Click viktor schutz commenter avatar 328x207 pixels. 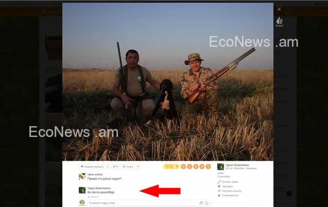(82, 177)
